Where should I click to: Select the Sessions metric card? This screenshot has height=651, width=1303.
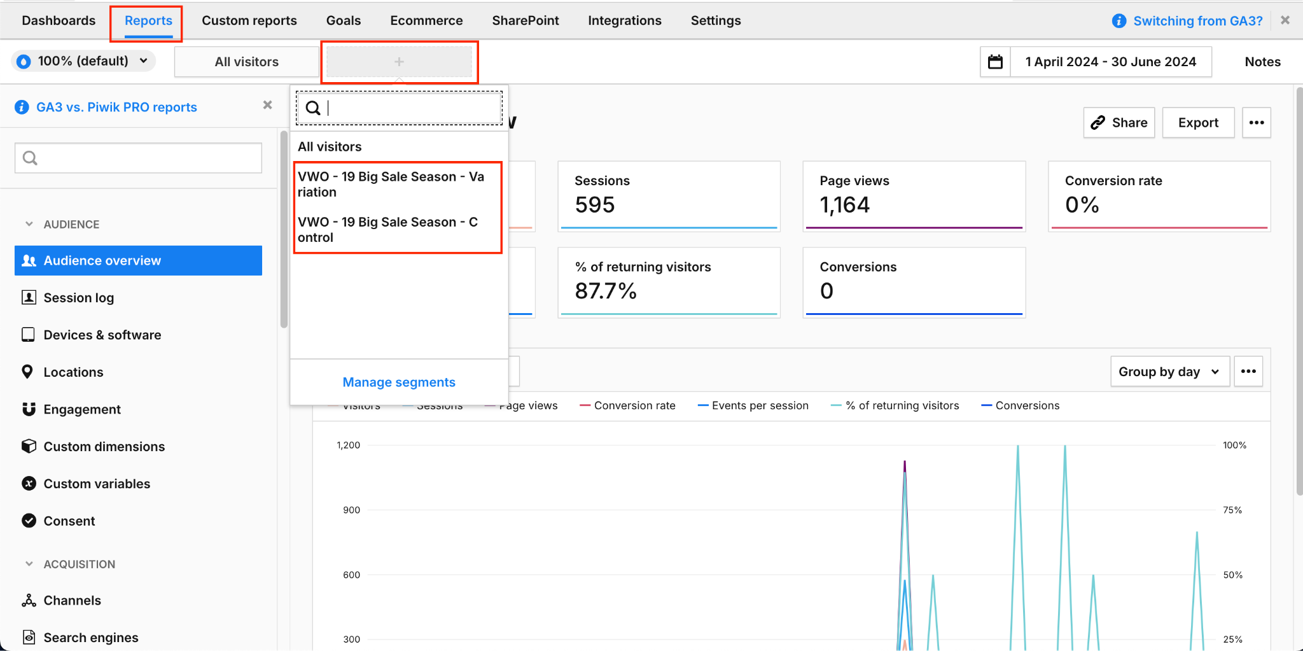click(669, 196)
